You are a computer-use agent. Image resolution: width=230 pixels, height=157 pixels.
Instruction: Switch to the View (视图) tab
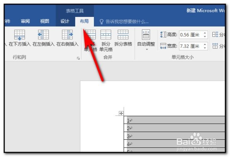[44, 21]
